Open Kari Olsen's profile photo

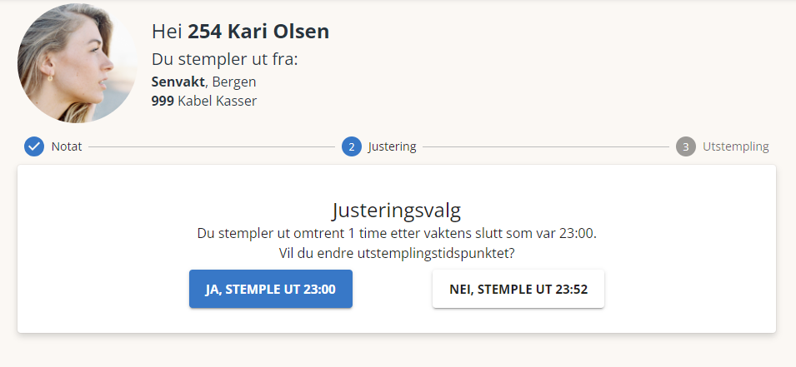tap(78, 63)
